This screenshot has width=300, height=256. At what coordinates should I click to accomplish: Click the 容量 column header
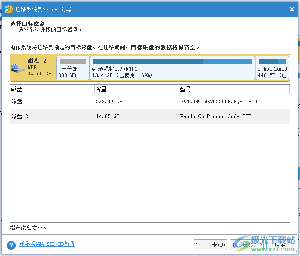coord(136,89)
